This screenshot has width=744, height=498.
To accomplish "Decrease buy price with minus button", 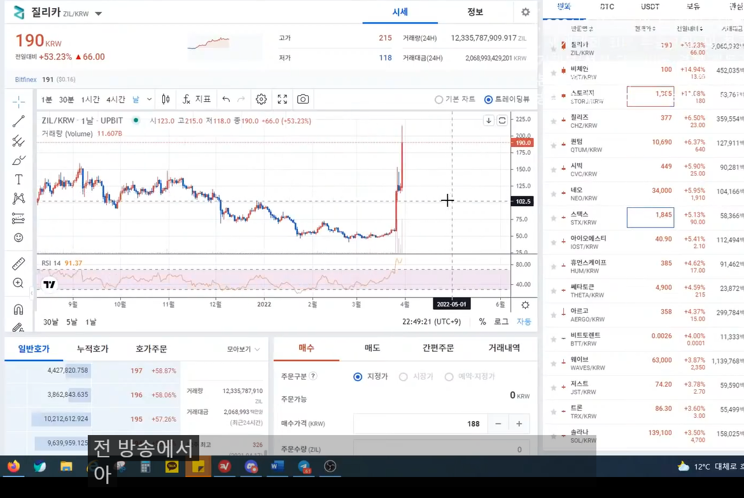I will pyautogui.click(x=498, y=424).
